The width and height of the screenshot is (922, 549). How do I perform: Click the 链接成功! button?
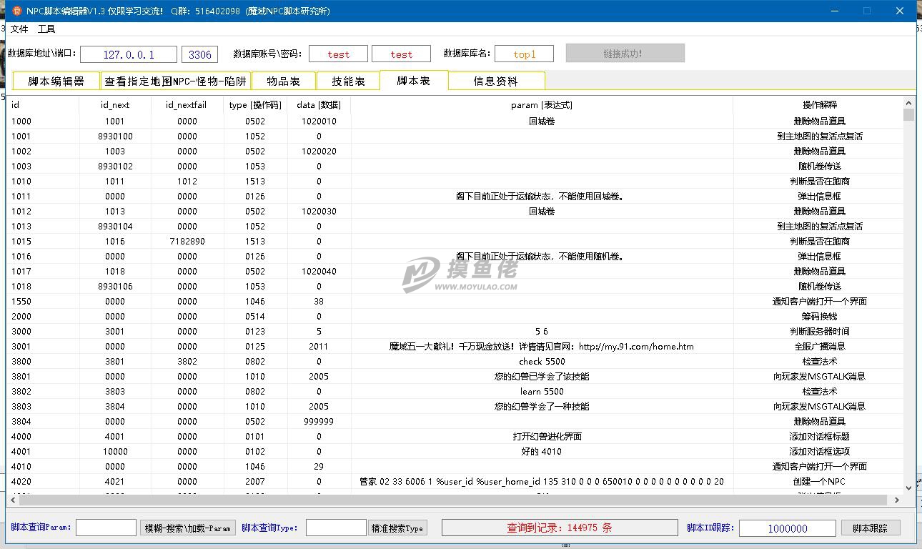coord(625,54)
